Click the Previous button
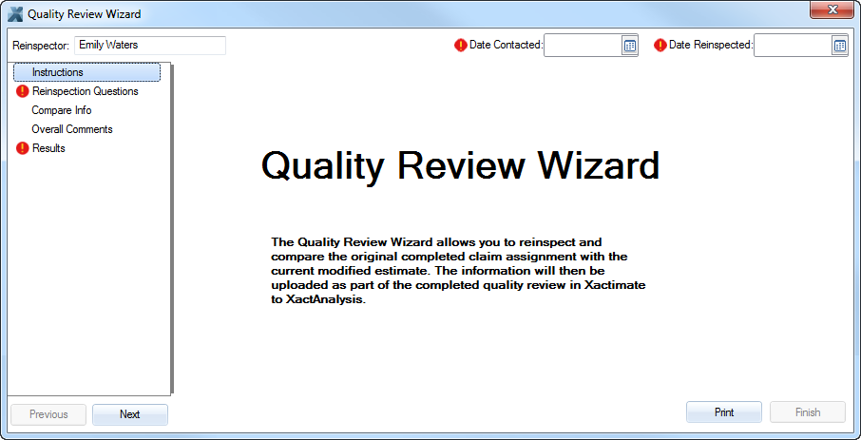The image size is (861, 440). click(48, 414)
